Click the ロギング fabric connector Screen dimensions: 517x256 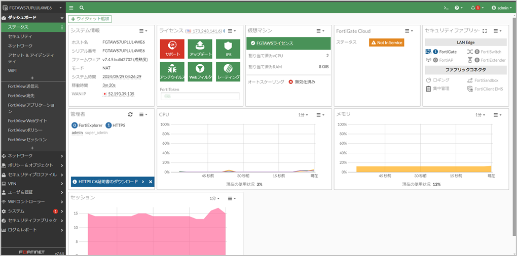[x=437, y=80]
